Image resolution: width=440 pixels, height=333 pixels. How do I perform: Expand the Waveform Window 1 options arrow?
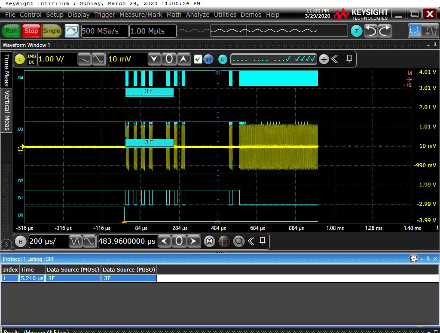pyautogui.click(x=428, y=45)
